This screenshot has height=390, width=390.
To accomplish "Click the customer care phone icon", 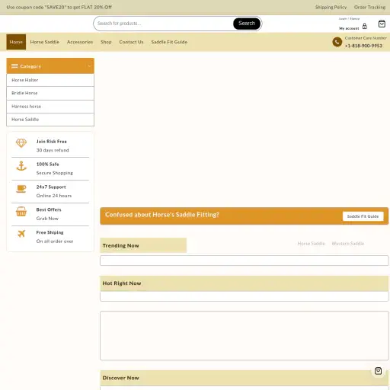I will click(x=337, y=42).
